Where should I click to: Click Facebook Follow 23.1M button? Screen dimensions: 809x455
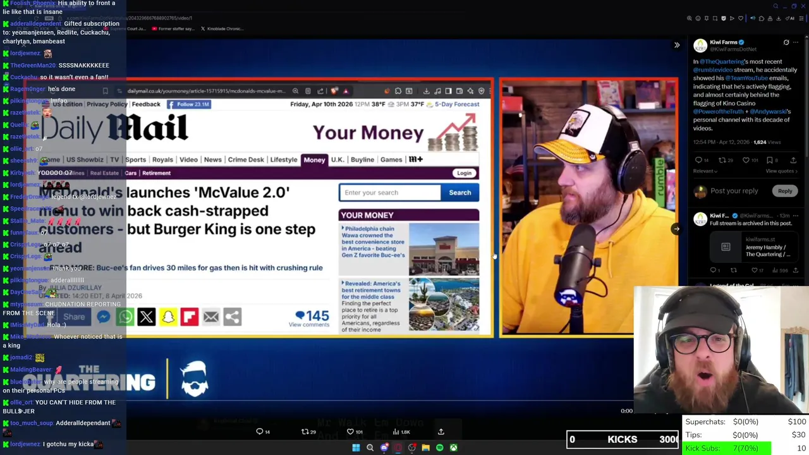[188, 104]
